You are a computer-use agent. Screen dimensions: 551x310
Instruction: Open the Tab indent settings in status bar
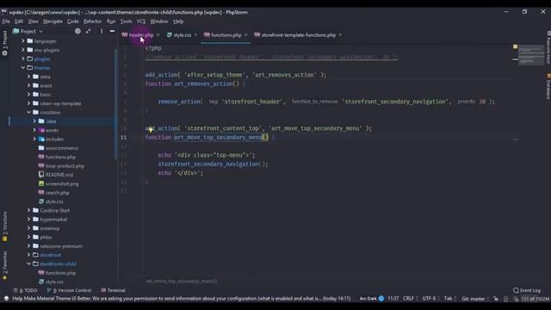click(x=450, y=299)
